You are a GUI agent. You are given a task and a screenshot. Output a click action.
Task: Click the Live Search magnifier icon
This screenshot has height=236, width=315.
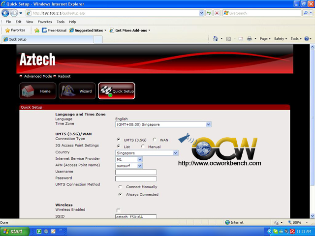click(x=306, y=13)
